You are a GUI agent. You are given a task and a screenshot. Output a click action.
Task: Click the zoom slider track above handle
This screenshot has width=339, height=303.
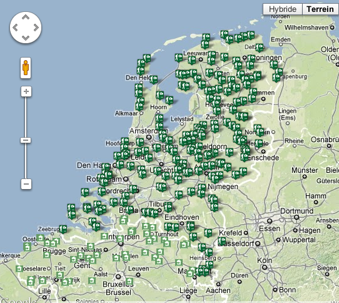(26, 117)
